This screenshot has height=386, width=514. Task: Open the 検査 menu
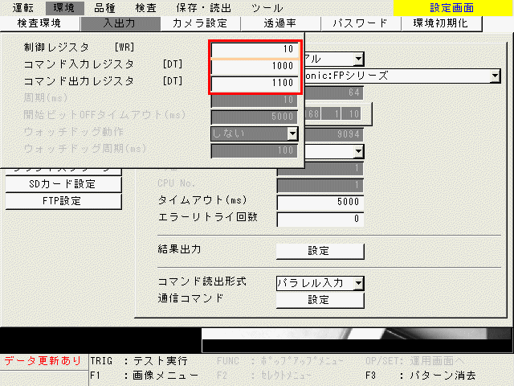tap(145, 8)
